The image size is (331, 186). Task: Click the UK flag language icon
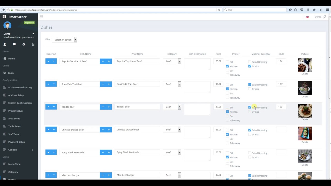click(307, 17)
